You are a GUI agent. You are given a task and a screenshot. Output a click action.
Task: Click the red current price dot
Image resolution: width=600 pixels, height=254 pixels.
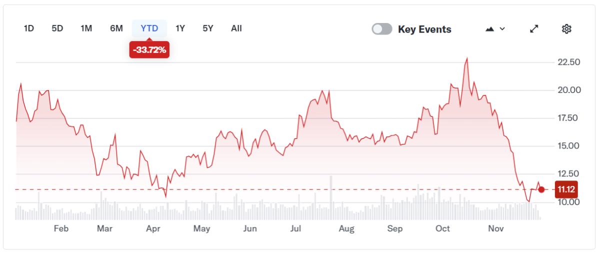tap(541, 189)
